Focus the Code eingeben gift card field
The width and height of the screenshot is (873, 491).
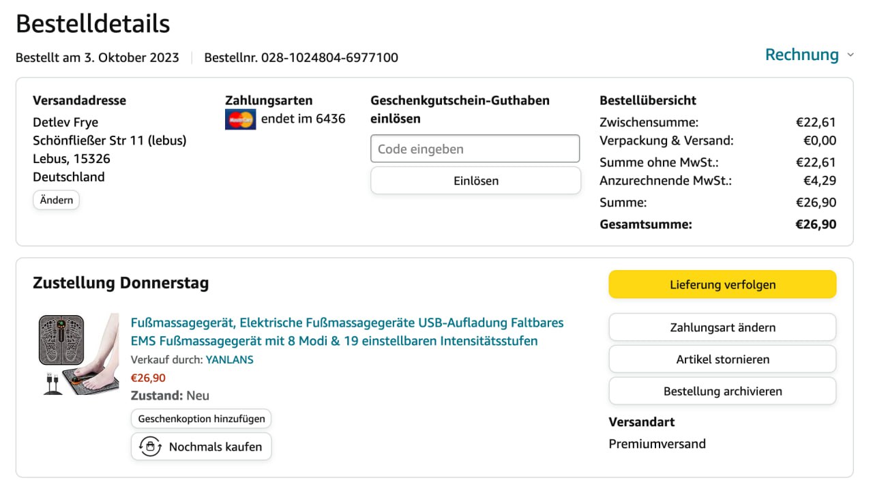[475, 149]
